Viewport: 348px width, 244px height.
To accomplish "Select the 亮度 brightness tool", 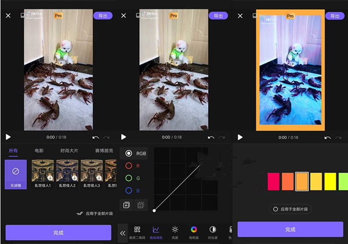I will [x=175, y=232].
